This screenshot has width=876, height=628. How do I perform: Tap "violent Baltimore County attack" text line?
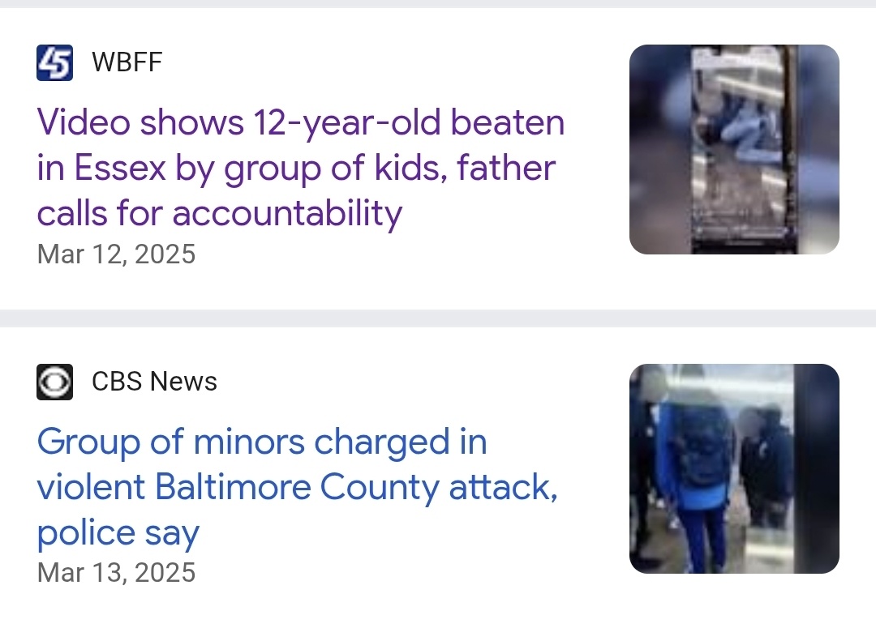coord(297,487)
